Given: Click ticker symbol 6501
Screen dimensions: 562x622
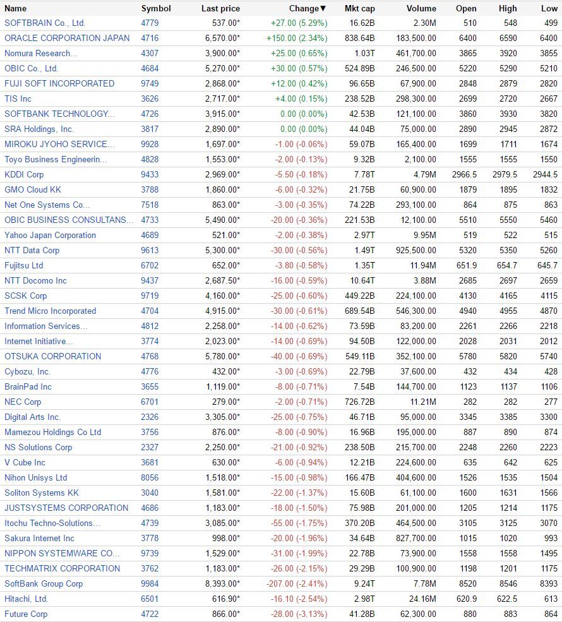Looking at the screenshot, I should tap(150, 599).
